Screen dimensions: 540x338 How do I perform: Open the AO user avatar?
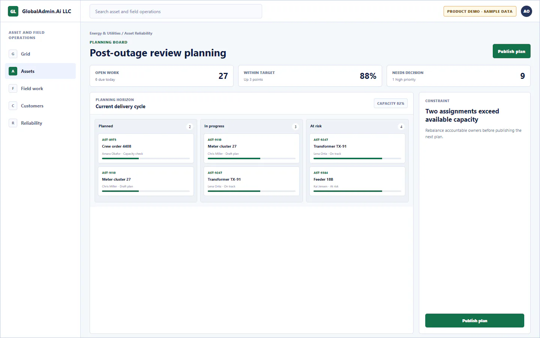point(526,11)
